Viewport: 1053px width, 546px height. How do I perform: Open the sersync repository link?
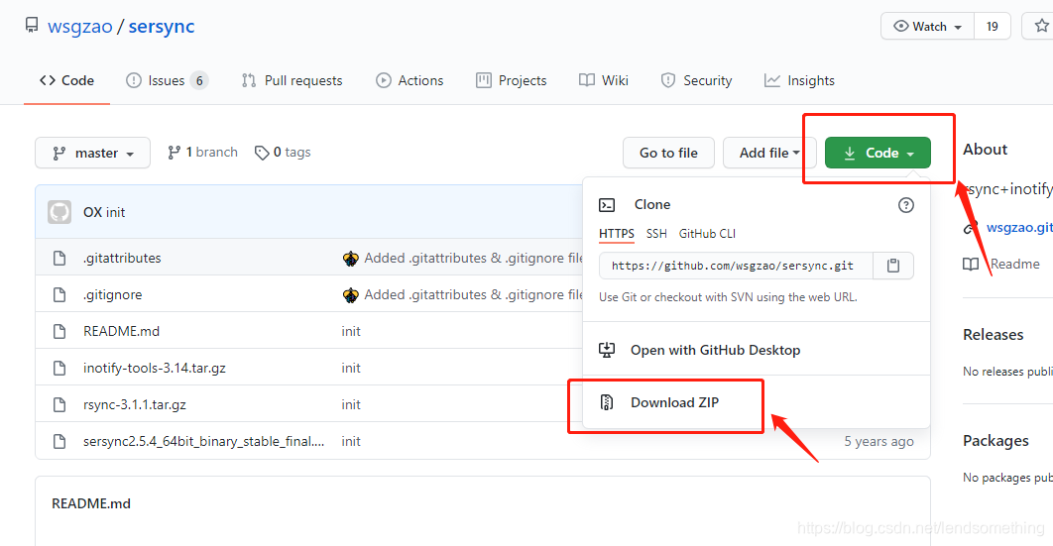click(162, 26)
